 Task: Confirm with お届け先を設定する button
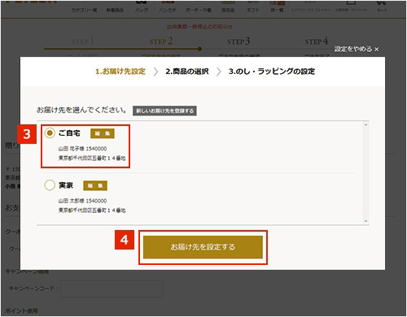click(x=203, y=247)
